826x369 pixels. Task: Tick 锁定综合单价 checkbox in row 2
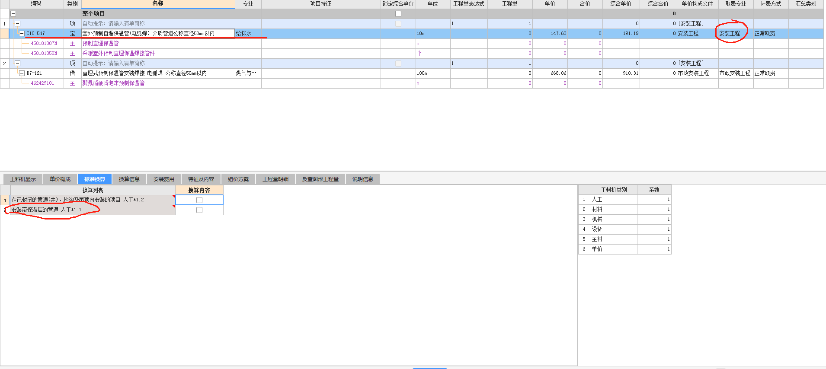[x=398, y=64]
